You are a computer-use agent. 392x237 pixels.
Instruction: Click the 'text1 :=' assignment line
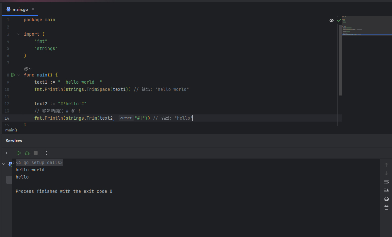[68, 82]
